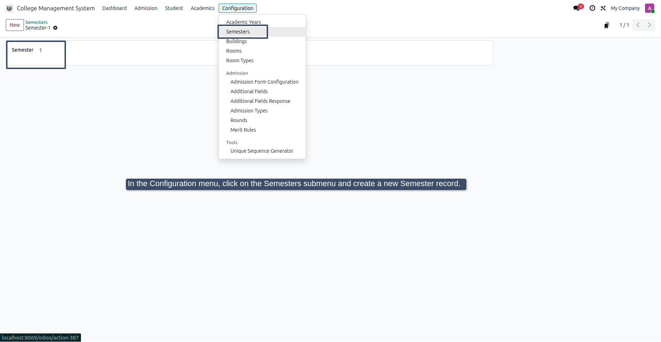Follow the Semesters breadcrumb link
The image size is (661, 342).
(x=36, y=22)
